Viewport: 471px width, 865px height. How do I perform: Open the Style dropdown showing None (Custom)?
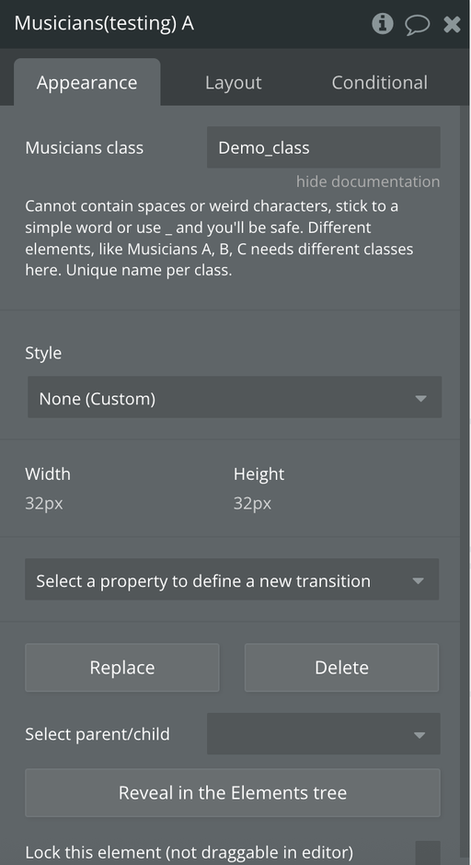[x=235, y=397]
